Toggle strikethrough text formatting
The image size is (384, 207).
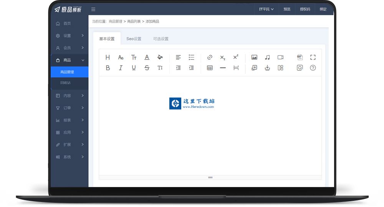click(147, 68)
